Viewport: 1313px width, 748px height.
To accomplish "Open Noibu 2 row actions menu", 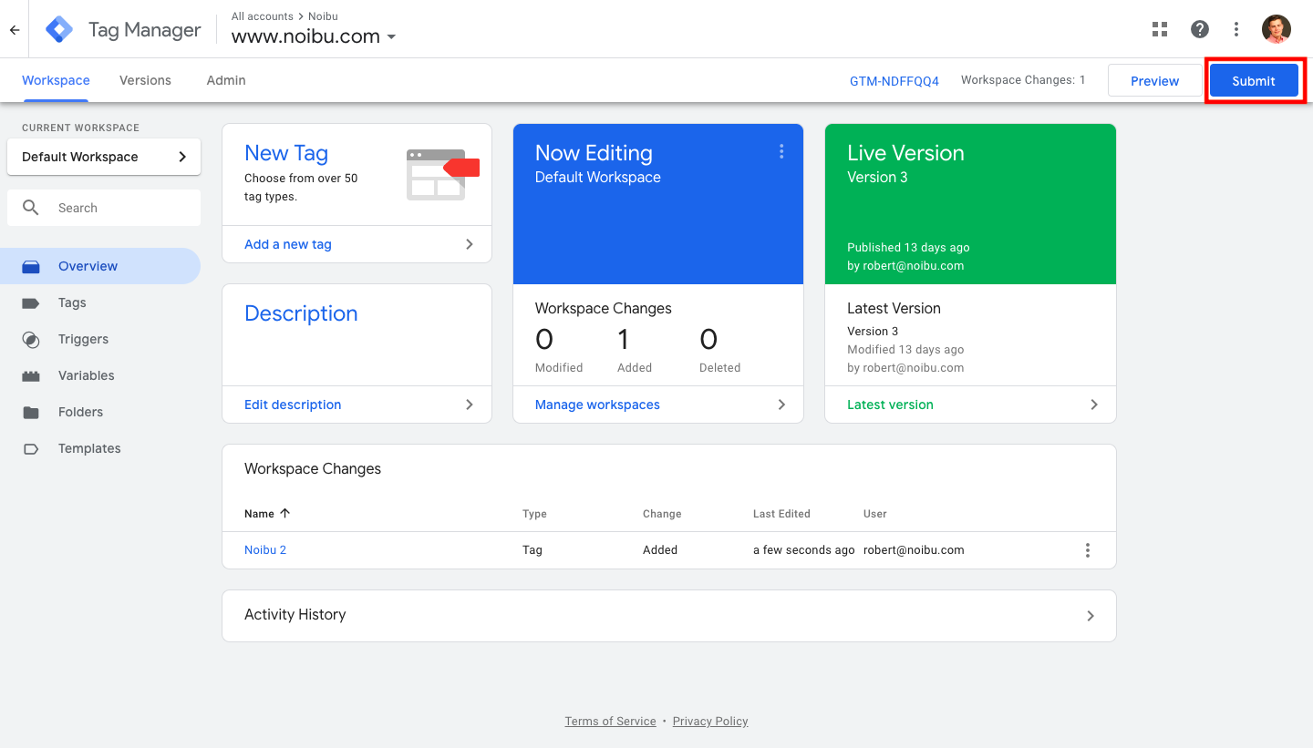I will [x=1087, y=550].
